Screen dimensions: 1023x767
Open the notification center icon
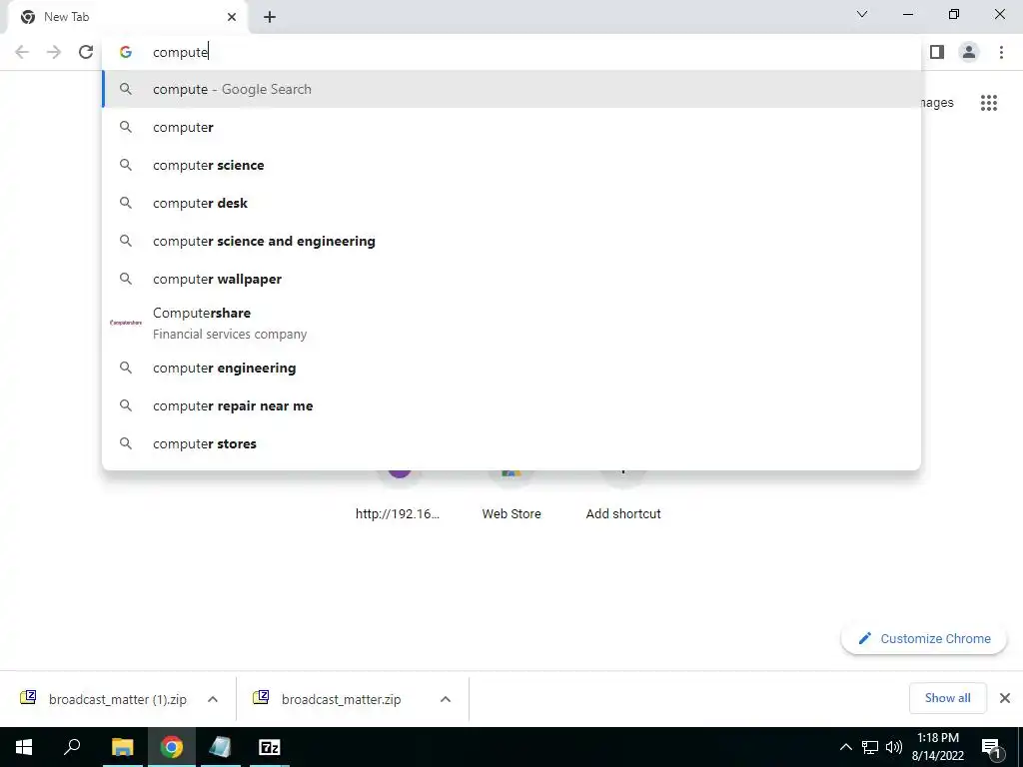coord(992,747)
